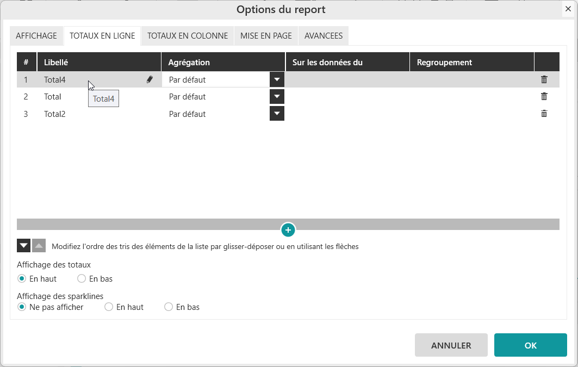Image resolution: width=578 pixels, height=367 pixels.
Task: Move selected item up with arrow
Action: (x=39, y=246)
